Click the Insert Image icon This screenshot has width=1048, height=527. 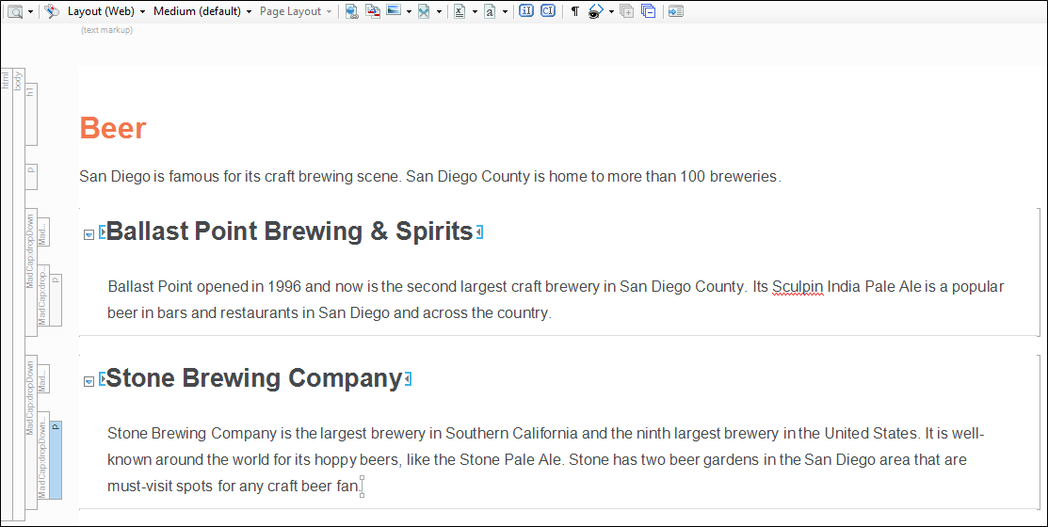pos(394,10)
